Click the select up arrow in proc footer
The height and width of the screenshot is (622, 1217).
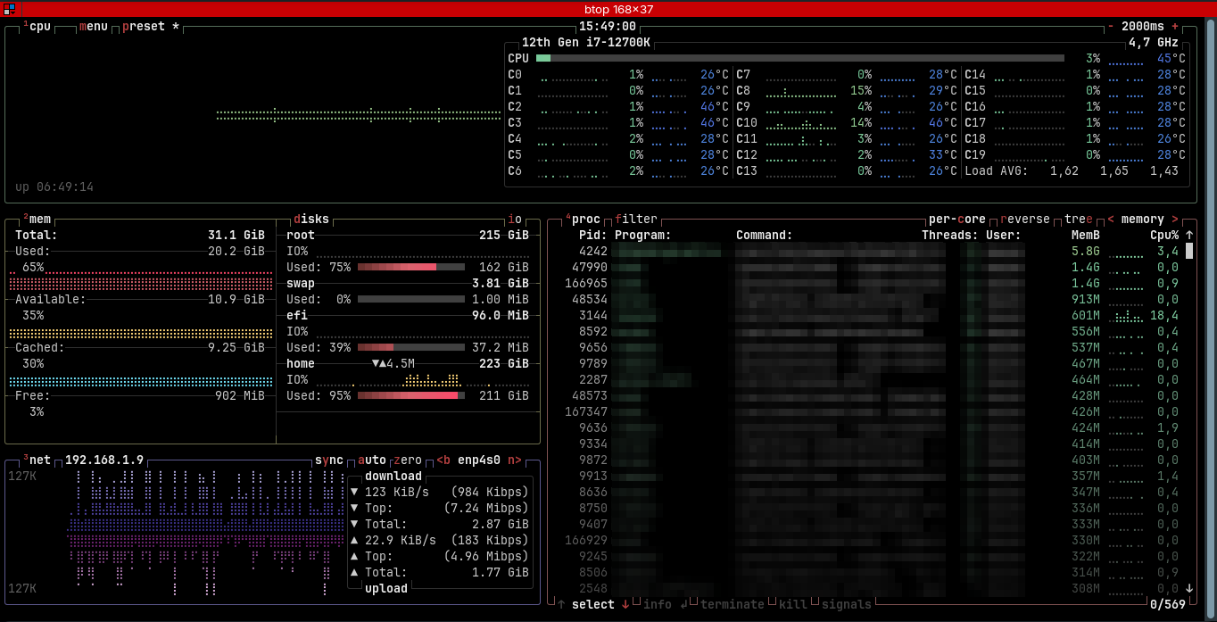pyautogui.click(x=561, y=605)
